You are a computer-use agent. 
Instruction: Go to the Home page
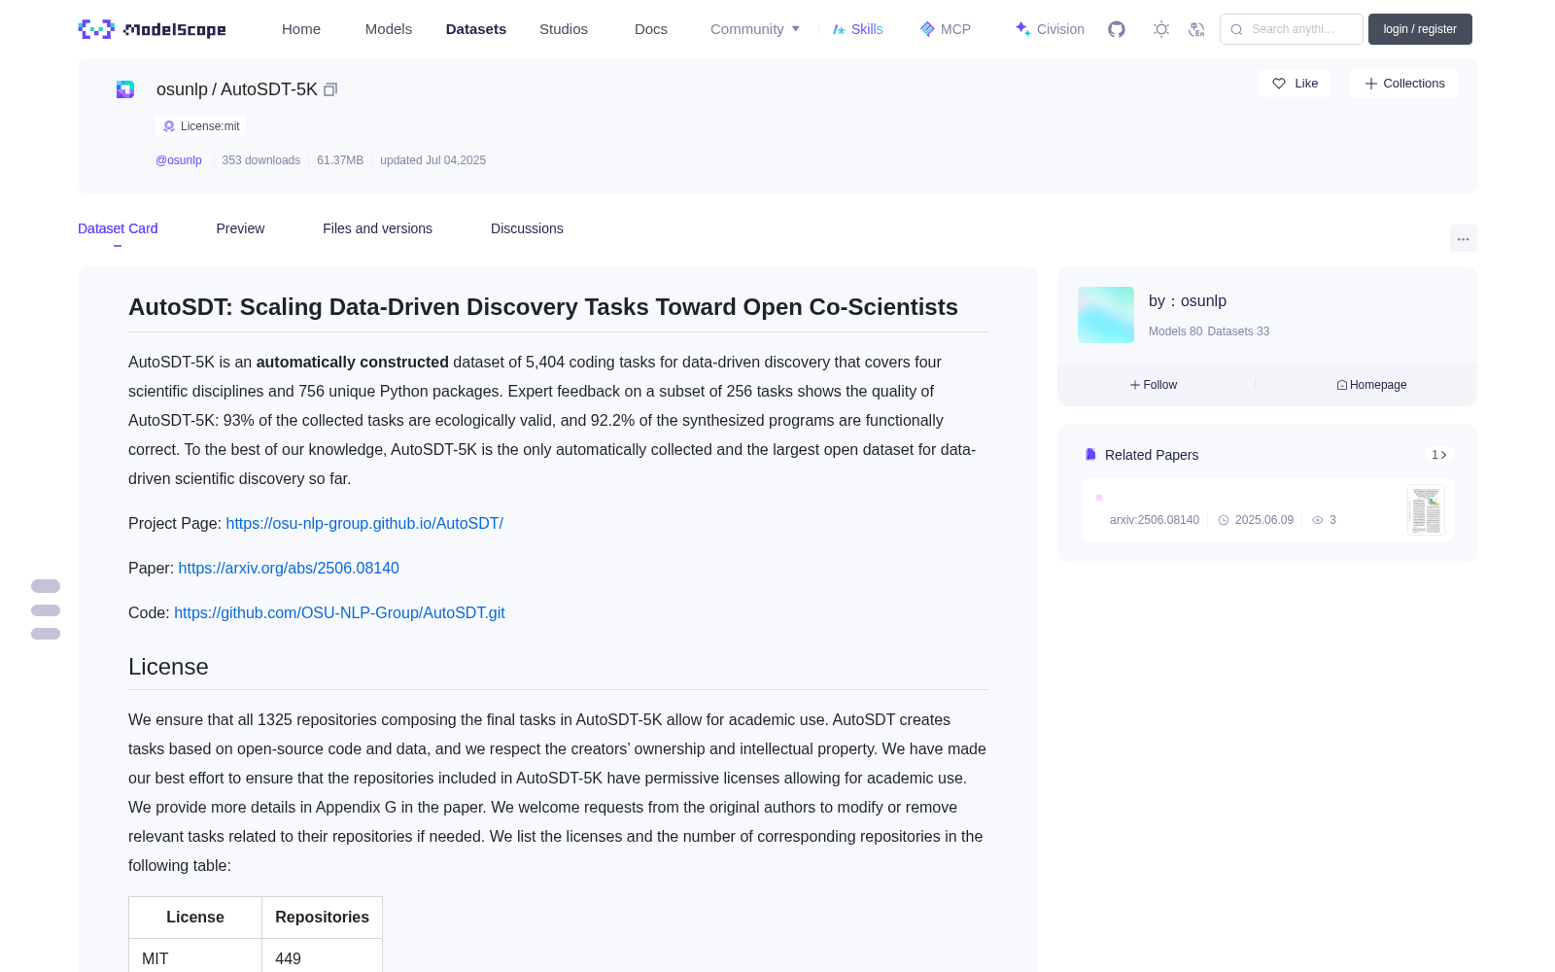coord(301,29)
